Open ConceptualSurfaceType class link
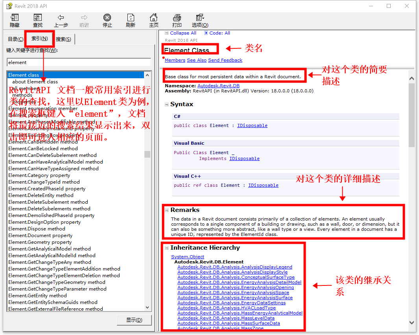Image resolution: width=419 pixels, height=335 pixels. [x=236, y=277]
